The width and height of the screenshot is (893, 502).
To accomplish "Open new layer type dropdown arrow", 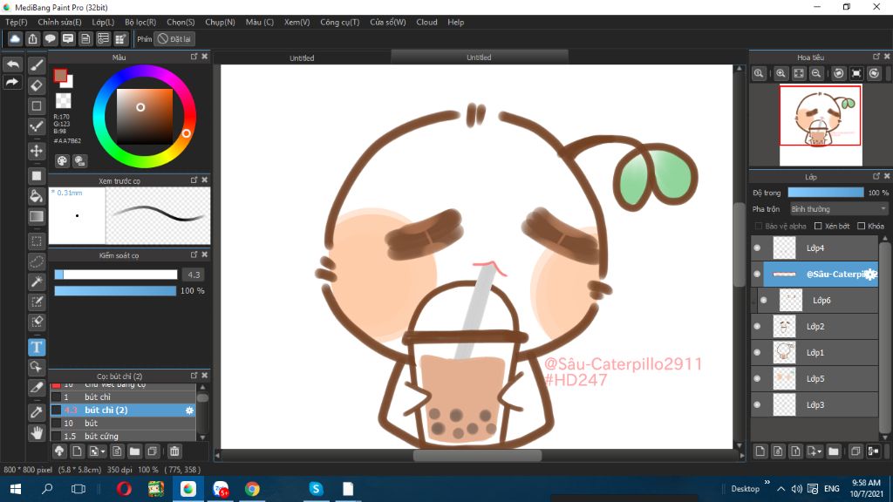I will (820, 451).
